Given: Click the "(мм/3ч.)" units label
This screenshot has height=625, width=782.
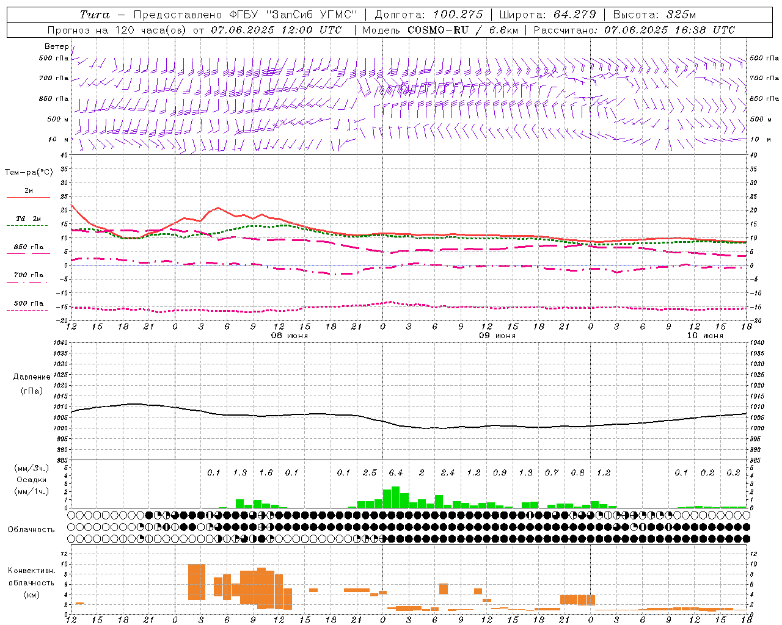Looking at the screenshot, I should [32, 468].
